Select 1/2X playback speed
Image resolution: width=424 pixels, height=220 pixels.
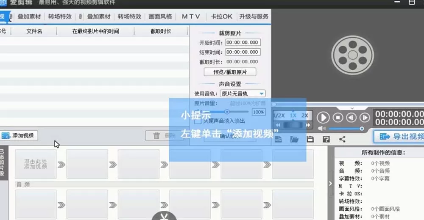279,115
